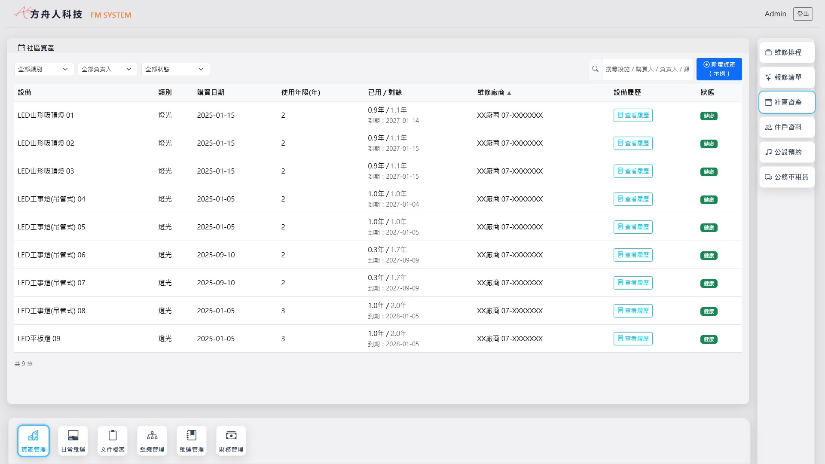View 查看履歷 for LED平板燈 09
Viewport: 825px width, 464px height.
pyautogui.click(x=633, y=339)
